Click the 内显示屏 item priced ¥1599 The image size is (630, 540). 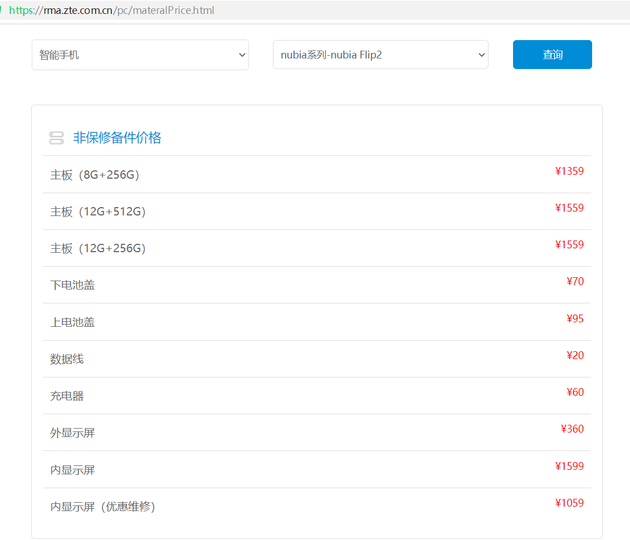[x=72, y=470]
